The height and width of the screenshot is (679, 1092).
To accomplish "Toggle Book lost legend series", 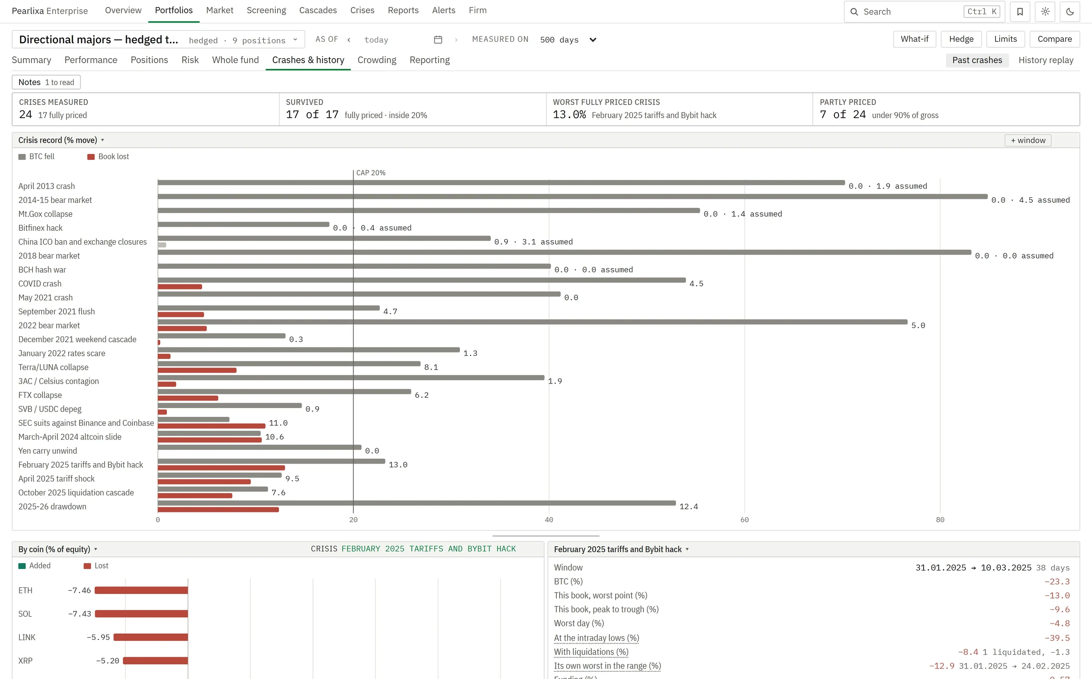I will [108, 157].
